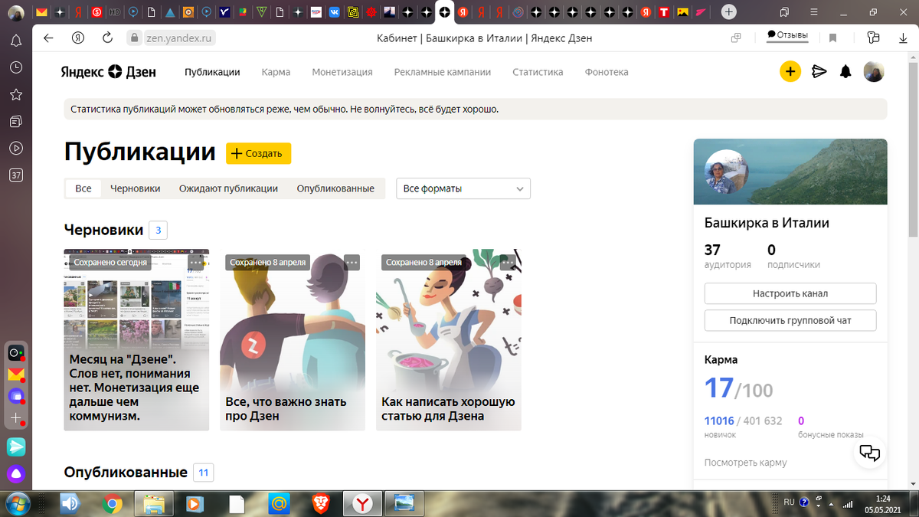This screenshot has height=517, width=919.
Task: Click the karma score 17 /100
Action: pyautogui.click(x=738, y=388)
